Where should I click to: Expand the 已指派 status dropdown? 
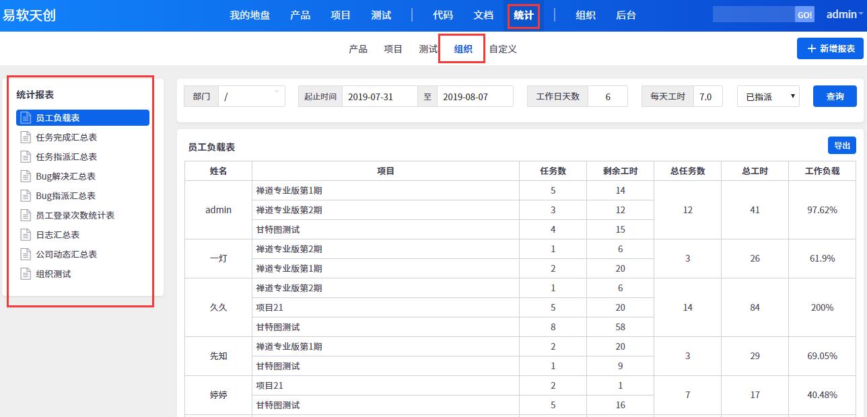(767, 96)
